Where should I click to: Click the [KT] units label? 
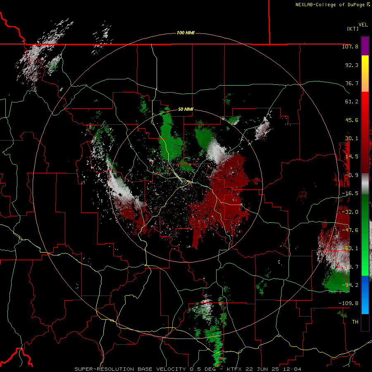[x=353, y=29]
